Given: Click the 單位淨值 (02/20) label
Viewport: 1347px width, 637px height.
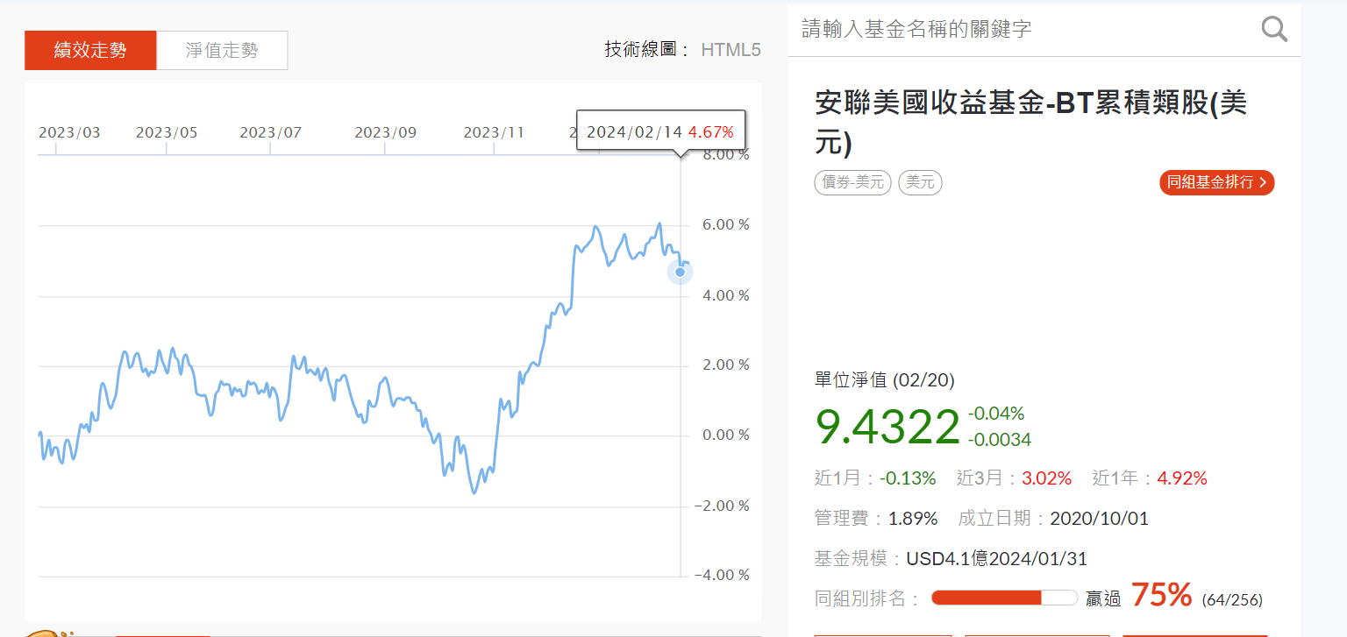Looking at the screenshot, I should click(885, 380).
